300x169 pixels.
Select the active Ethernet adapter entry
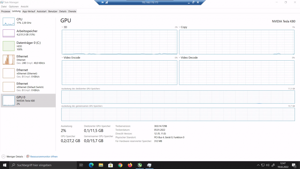pyautogui.click(x=28, y=59)
